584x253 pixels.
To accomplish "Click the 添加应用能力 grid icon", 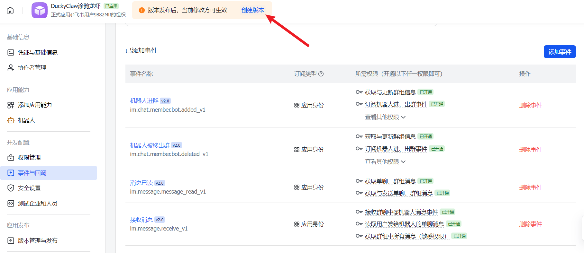I will 11,105.
